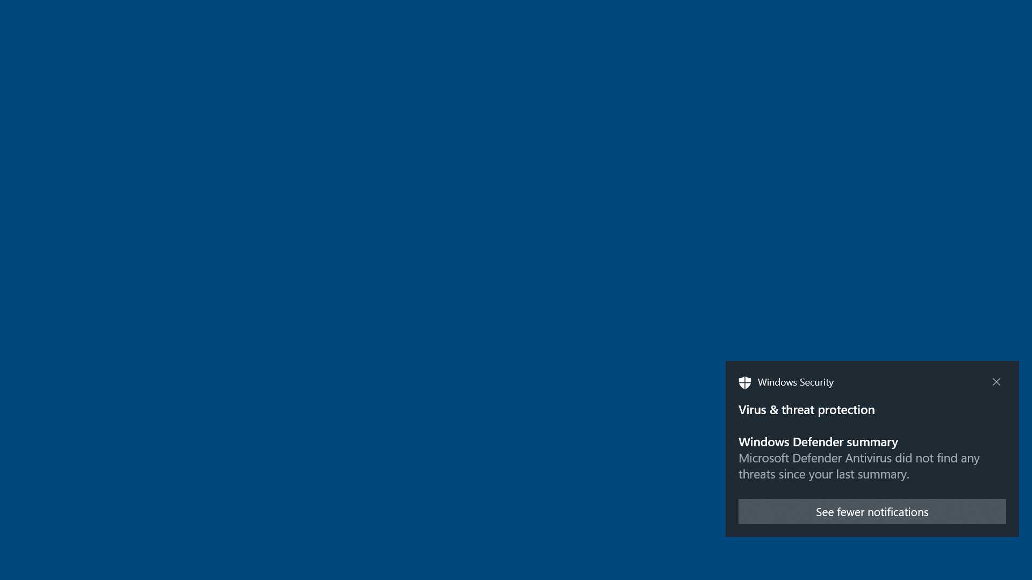
Task: Dismiss the Windows Security notification
Action: [x=996, y=382]
